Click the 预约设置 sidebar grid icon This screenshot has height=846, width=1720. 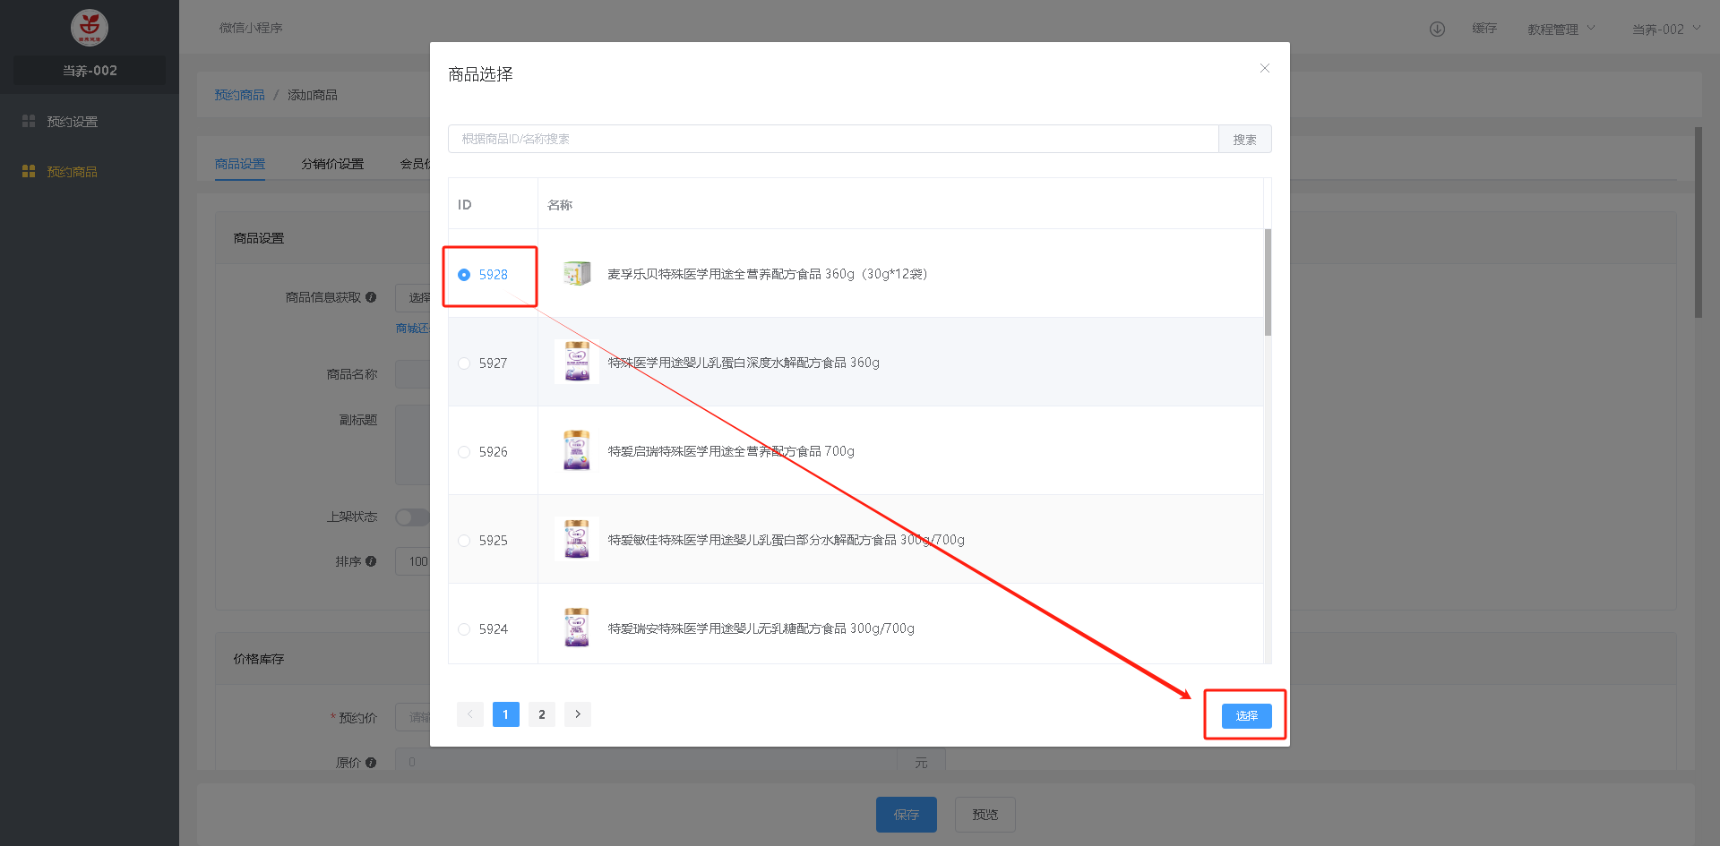click(29, 121)
